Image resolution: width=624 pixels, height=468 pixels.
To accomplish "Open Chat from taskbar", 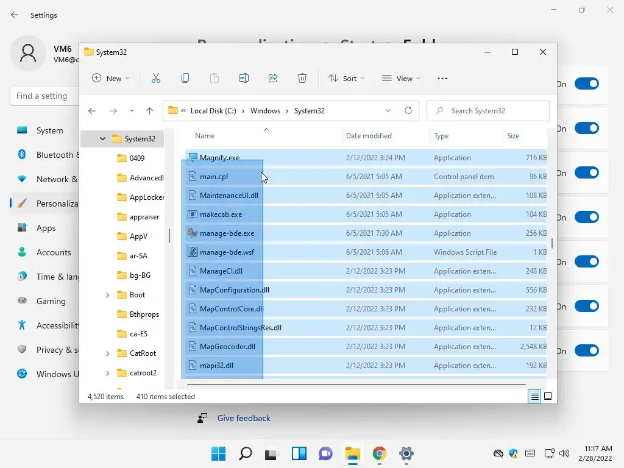I will pos(325,453).
